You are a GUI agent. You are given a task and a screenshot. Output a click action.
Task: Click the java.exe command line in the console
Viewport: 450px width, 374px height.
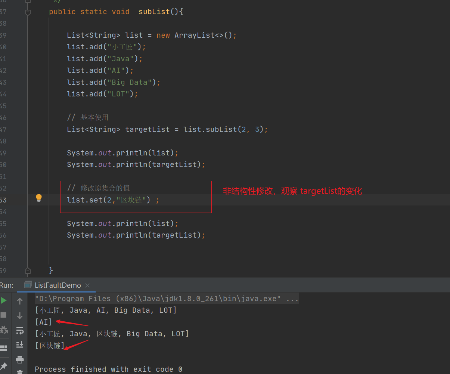tap(167, 299)
